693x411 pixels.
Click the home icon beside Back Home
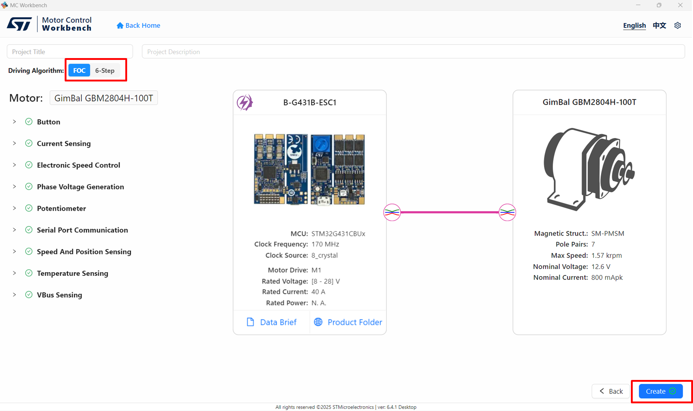120,26
